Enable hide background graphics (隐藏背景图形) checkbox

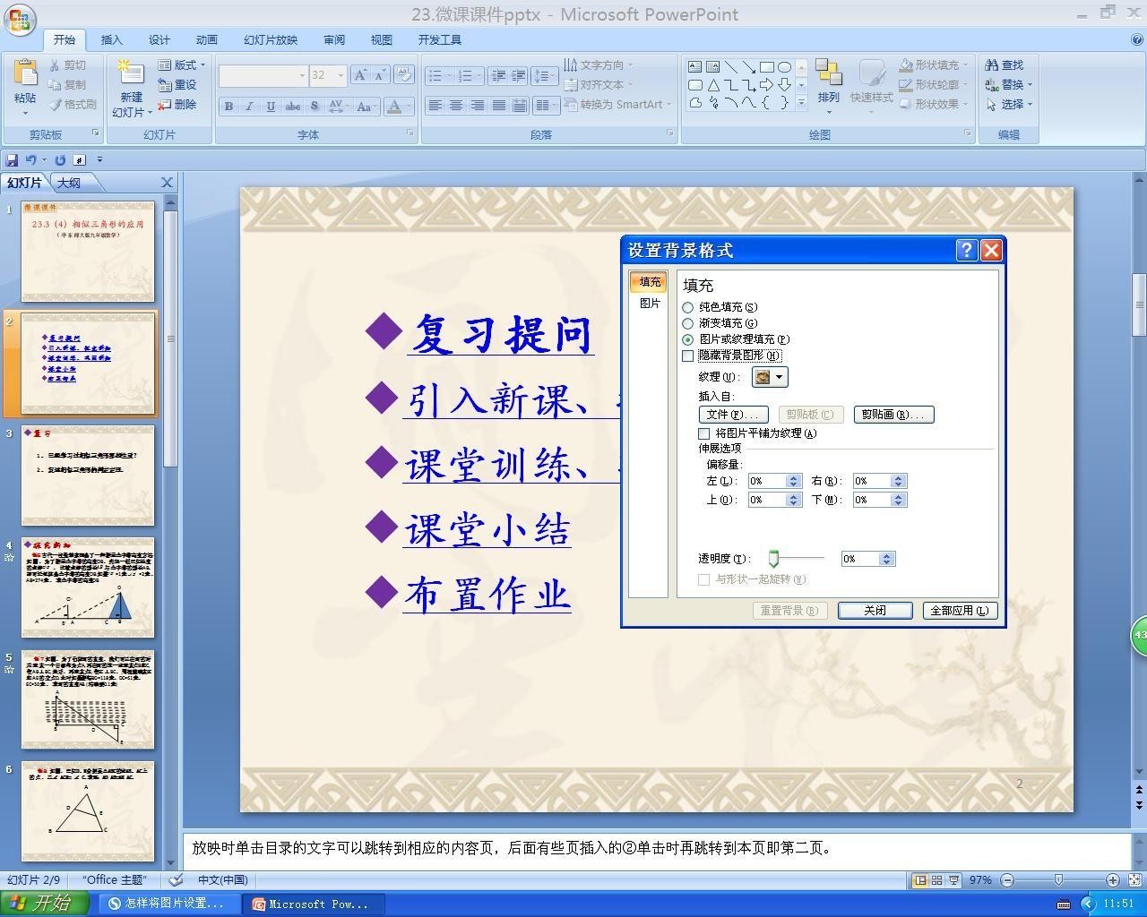point(687,356)
